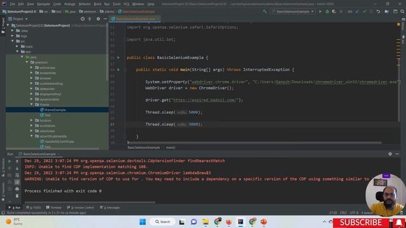The width and height of the screenshot is (406, 228).
Task: Open the Navigate menu
Action: tap(43, 4)
